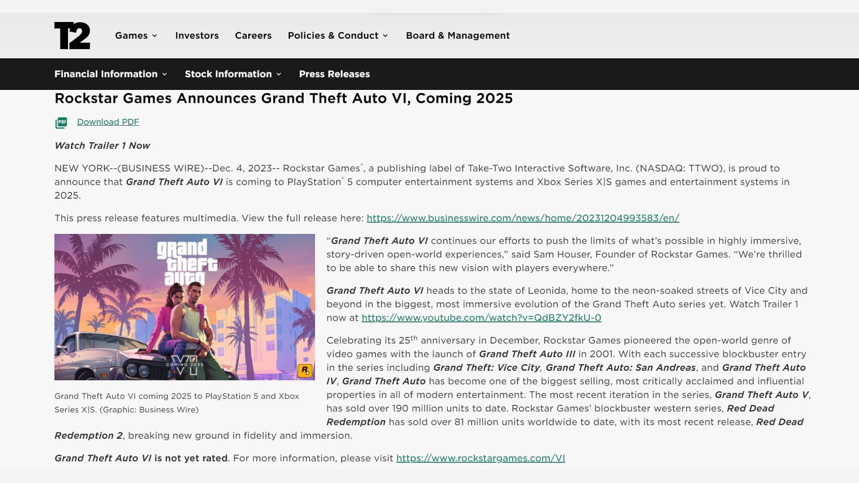Click the 'NEW YORK--(BUSINESS WIRE)--Dec. 4, 2023' text
Screen dimensions: 859x483
(163, 168)
